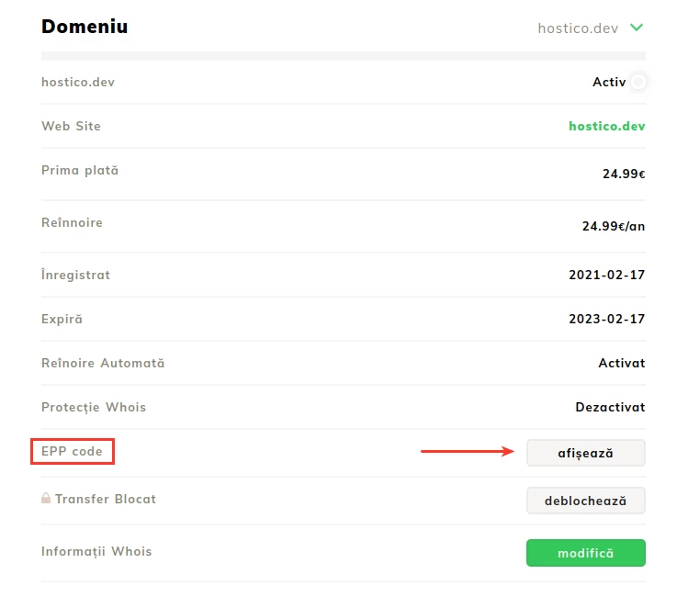Click the Protecție Whois Dezactivat status

coord(610,407)
